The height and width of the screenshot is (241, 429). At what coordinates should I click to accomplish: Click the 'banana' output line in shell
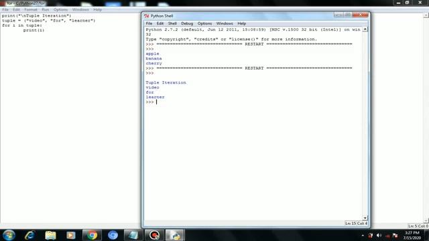154,58
